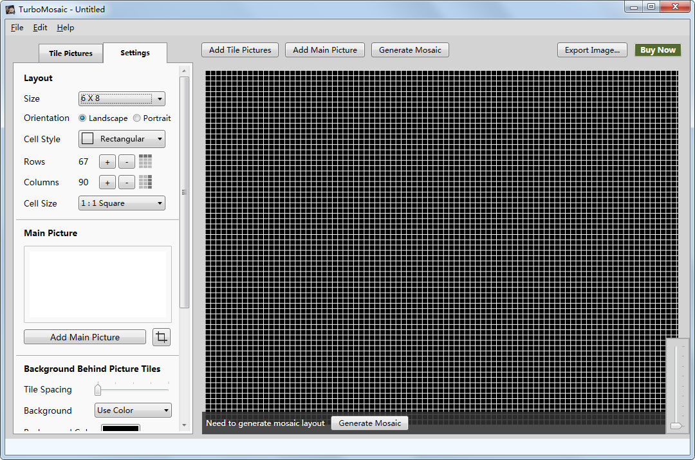Click the Export Image button
The width and height of the screenshot is (695, 460).
(x=592, y=50)
